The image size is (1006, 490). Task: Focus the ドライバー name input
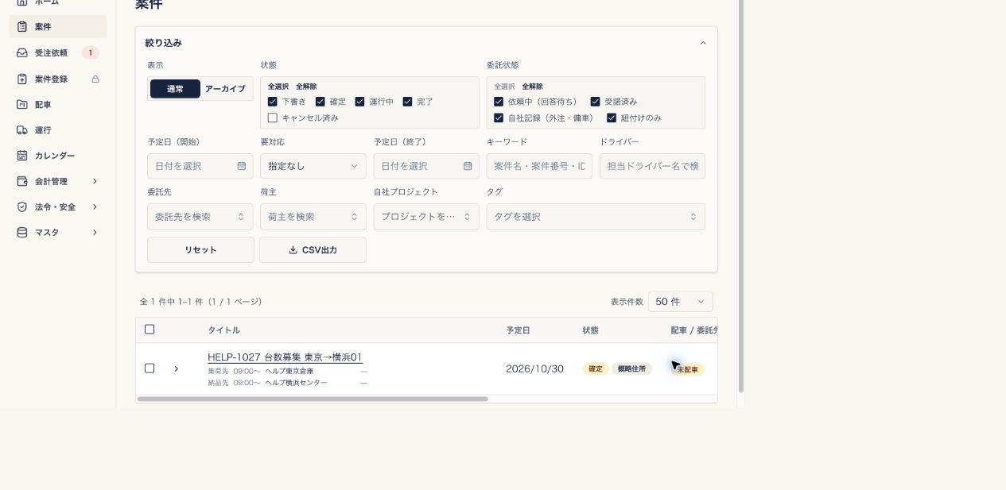[652, 166]
